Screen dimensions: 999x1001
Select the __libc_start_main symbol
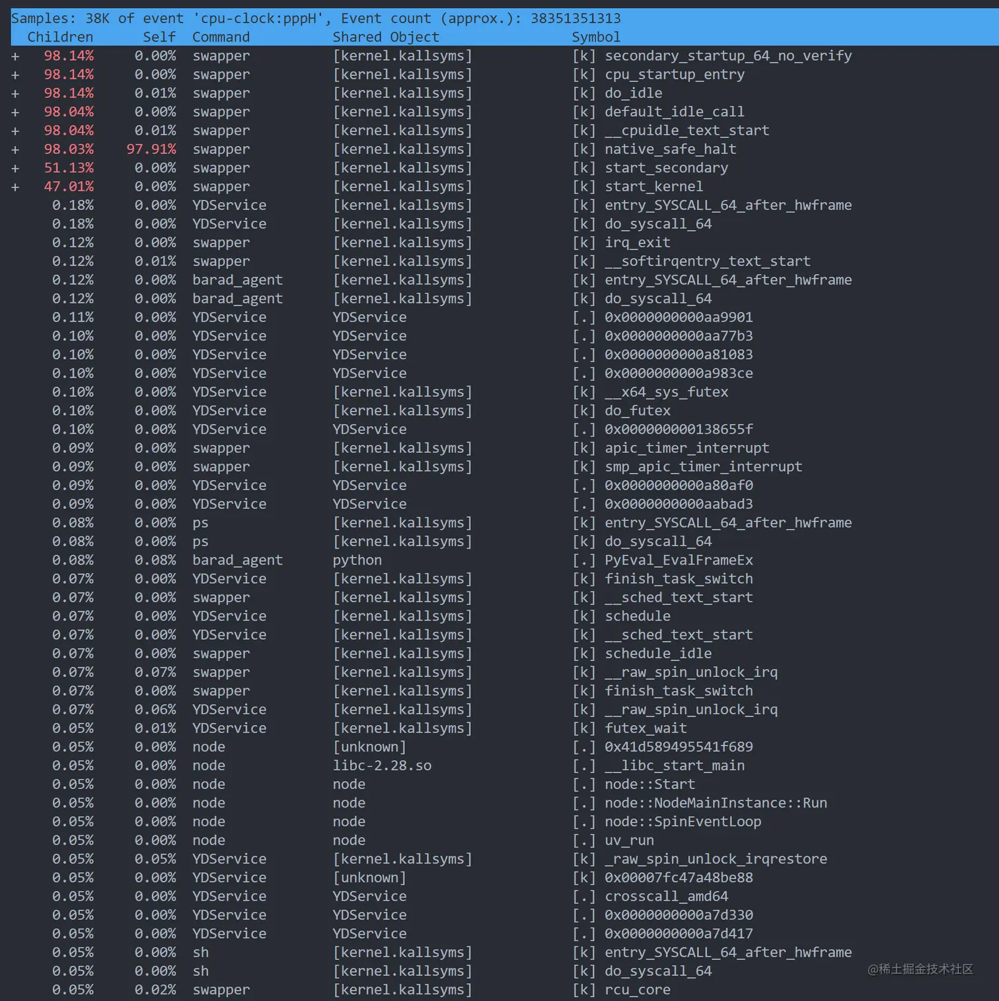click(x=675, y=766)
